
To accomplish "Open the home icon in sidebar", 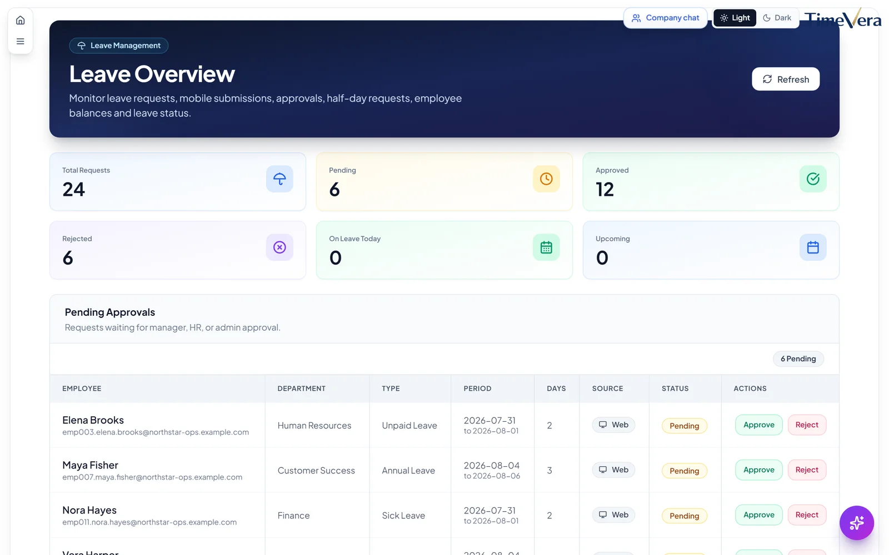I will pos(21,21).
